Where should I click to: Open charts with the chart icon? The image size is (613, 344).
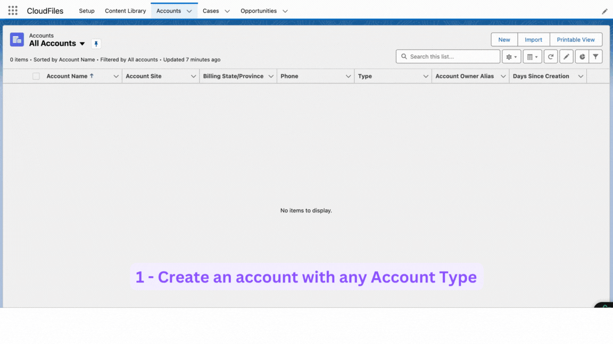pyautogui.click(x=581, y=56)
